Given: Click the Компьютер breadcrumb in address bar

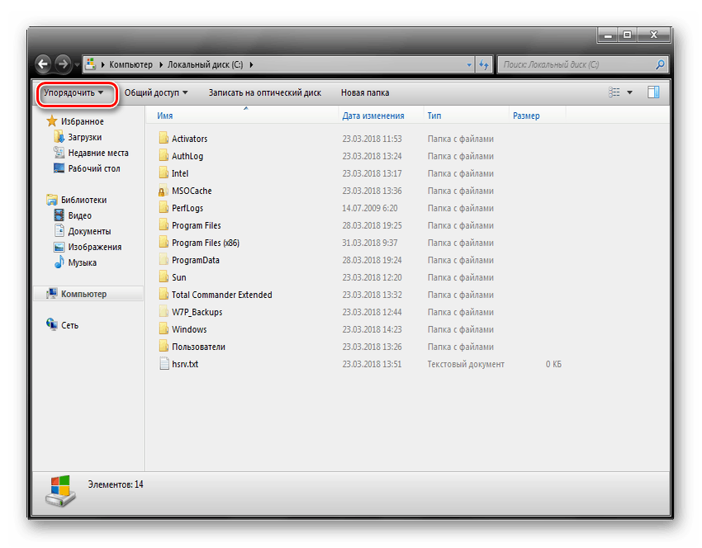Looking at the screenshot, I should point(130,64).
